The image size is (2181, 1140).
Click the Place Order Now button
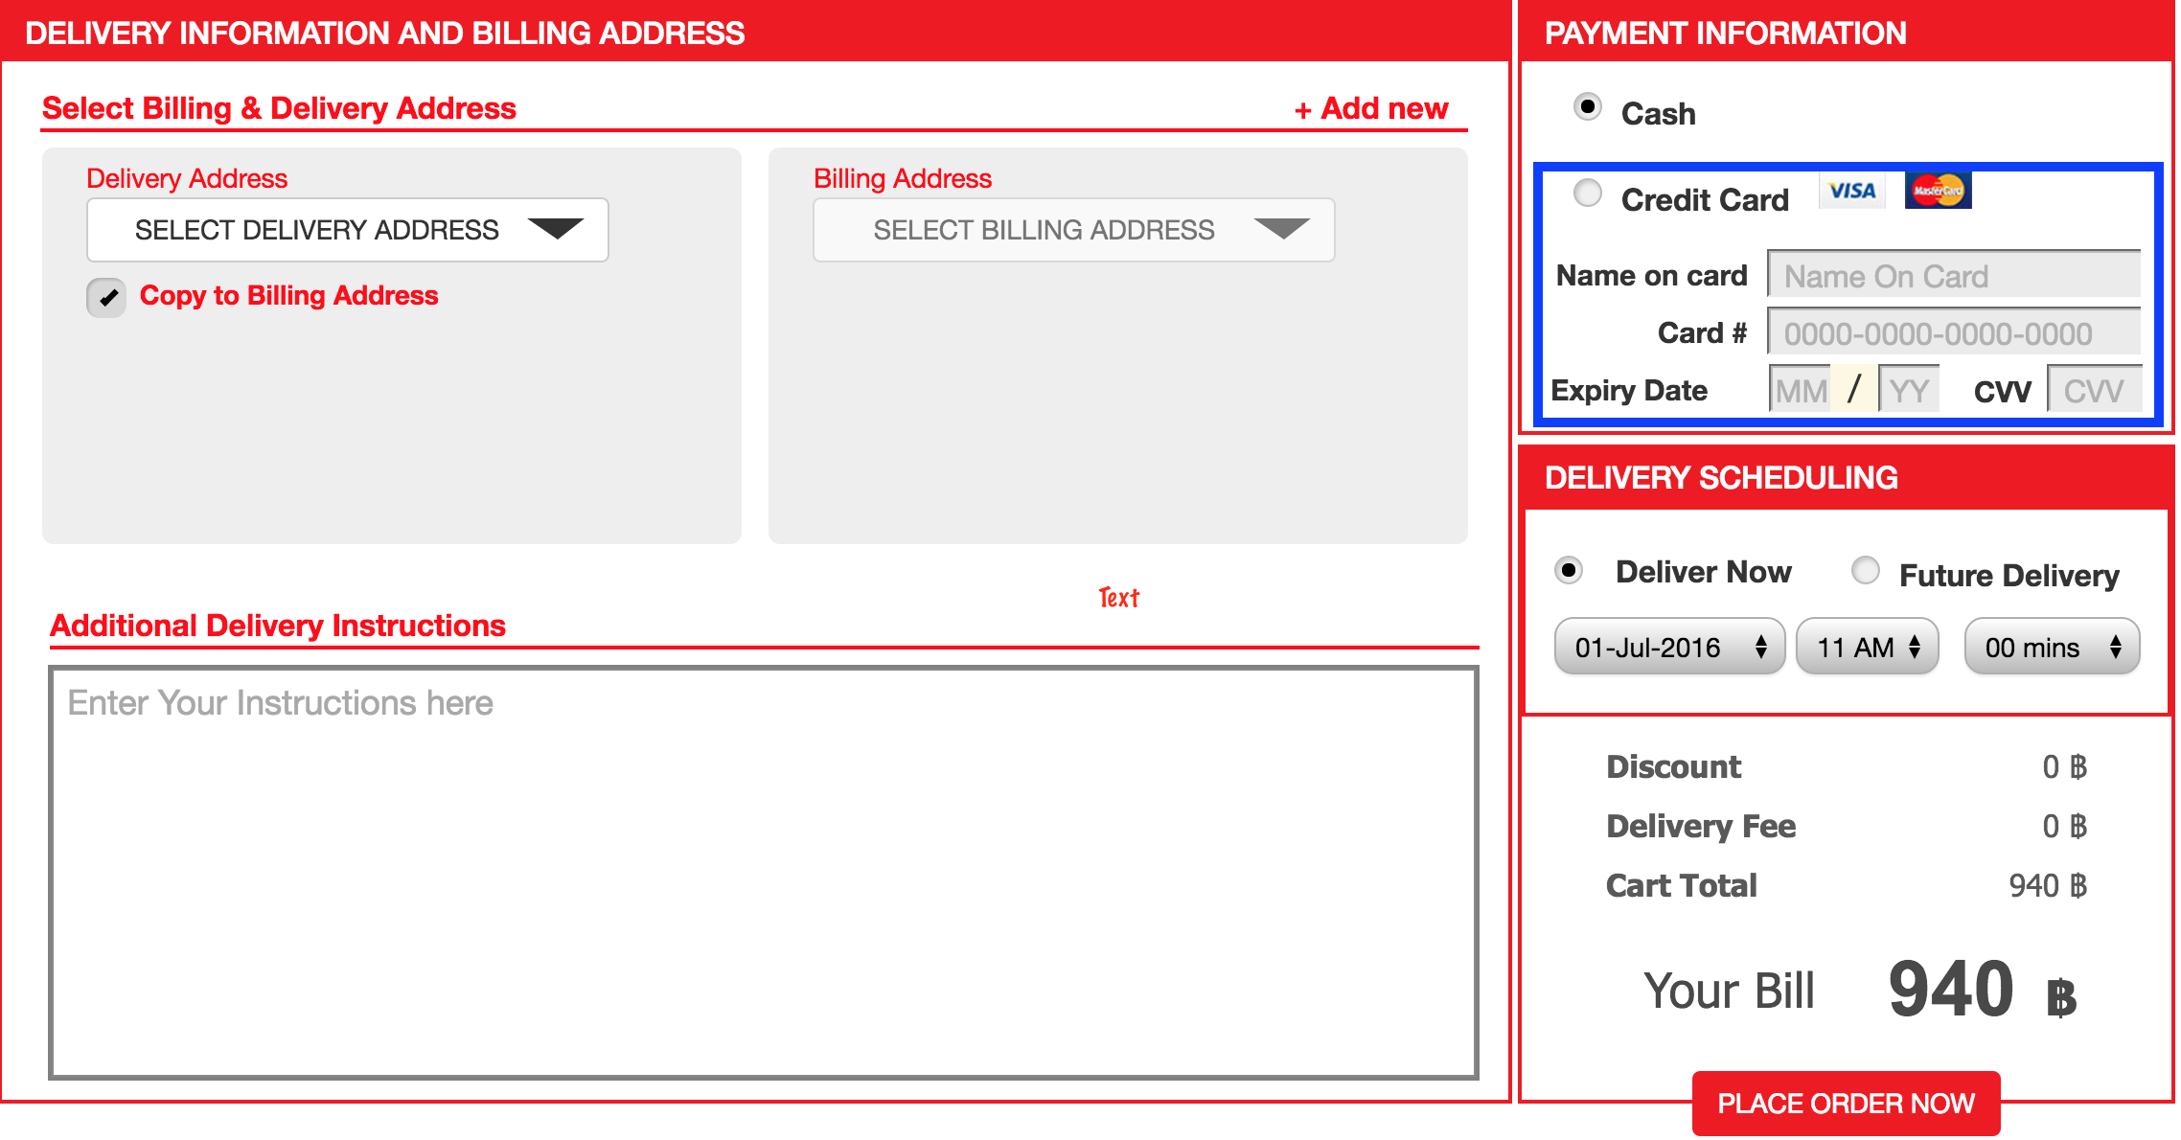pos(1846,1104)
